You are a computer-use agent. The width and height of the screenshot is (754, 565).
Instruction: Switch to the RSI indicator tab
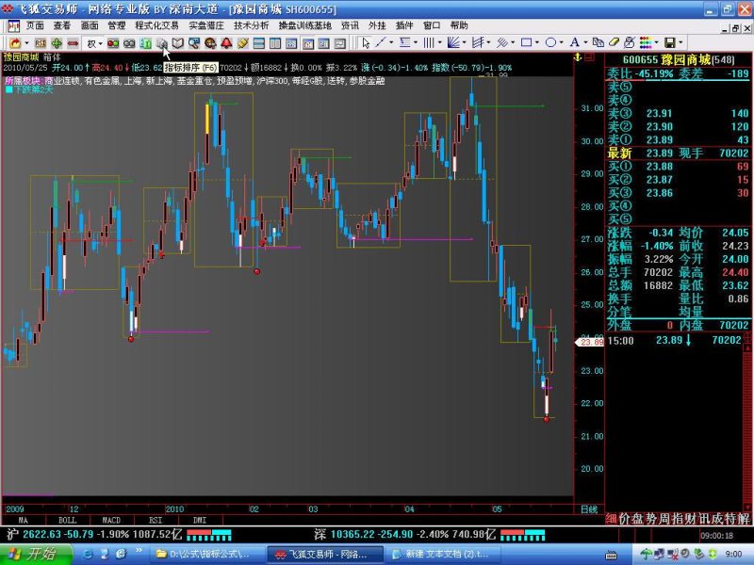tap(156, 520)
